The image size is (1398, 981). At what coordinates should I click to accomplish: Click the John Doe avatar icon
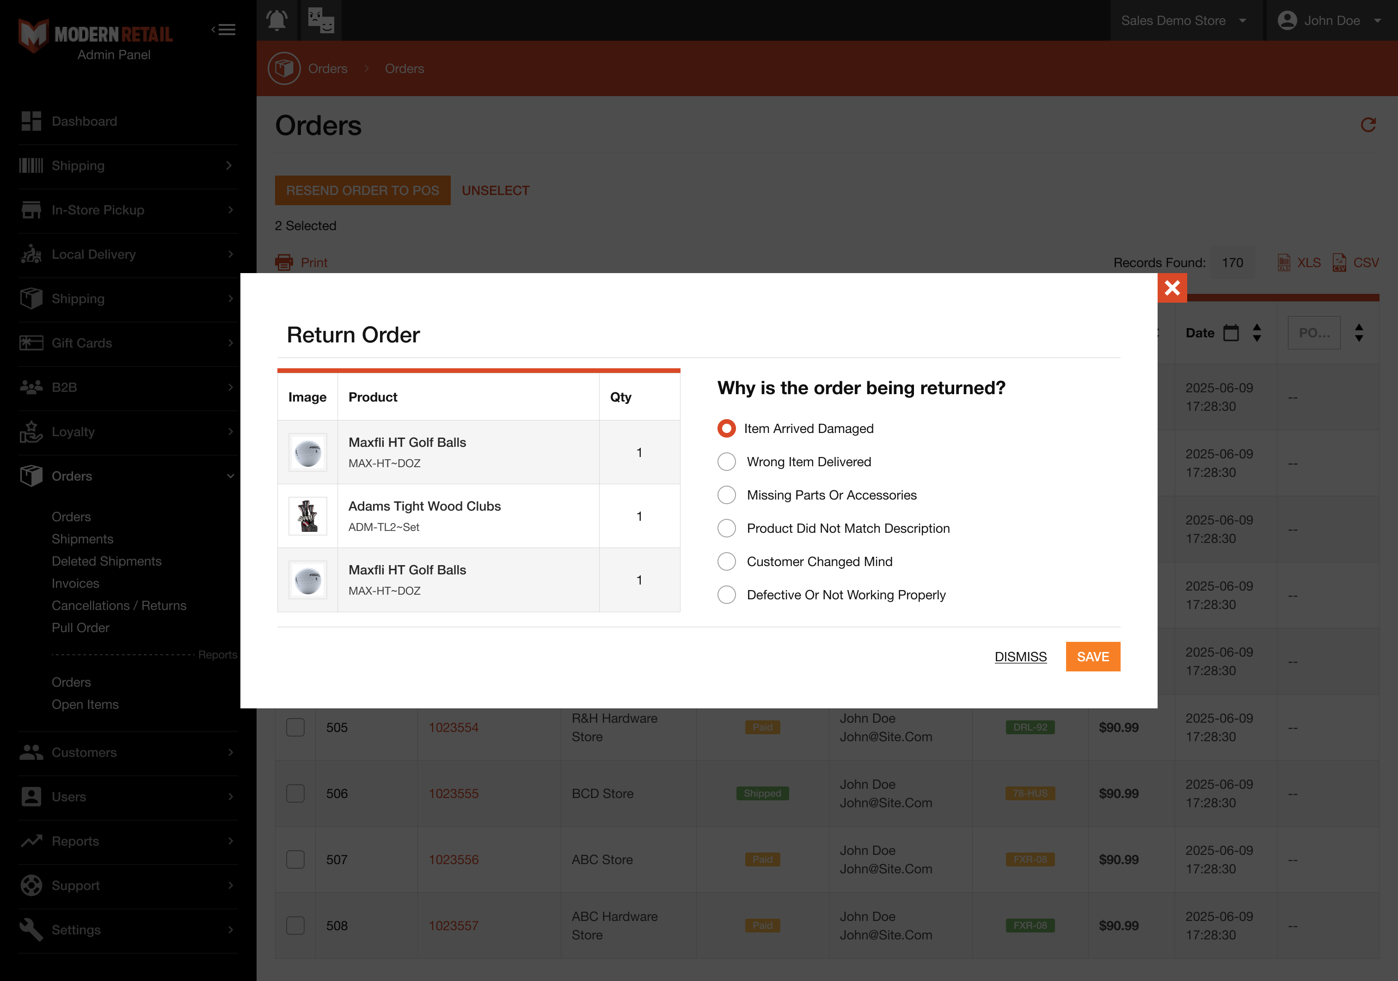coord(1287,20)
